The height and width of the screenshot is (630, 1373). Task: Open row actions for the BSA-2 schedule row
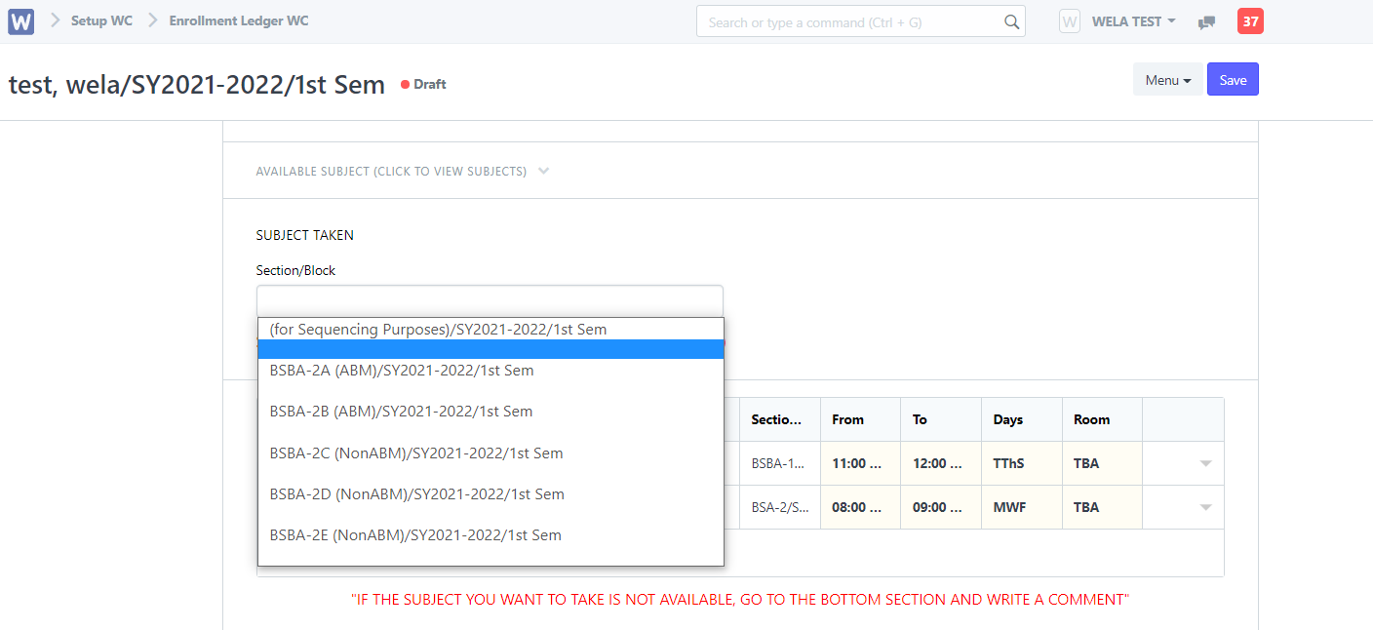1205,506
